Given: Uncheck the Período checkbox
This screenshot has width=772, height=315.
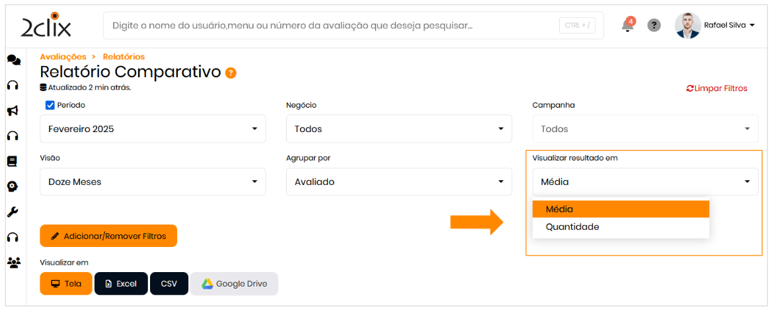Looking at the screenshot, I should click(50, 105).
